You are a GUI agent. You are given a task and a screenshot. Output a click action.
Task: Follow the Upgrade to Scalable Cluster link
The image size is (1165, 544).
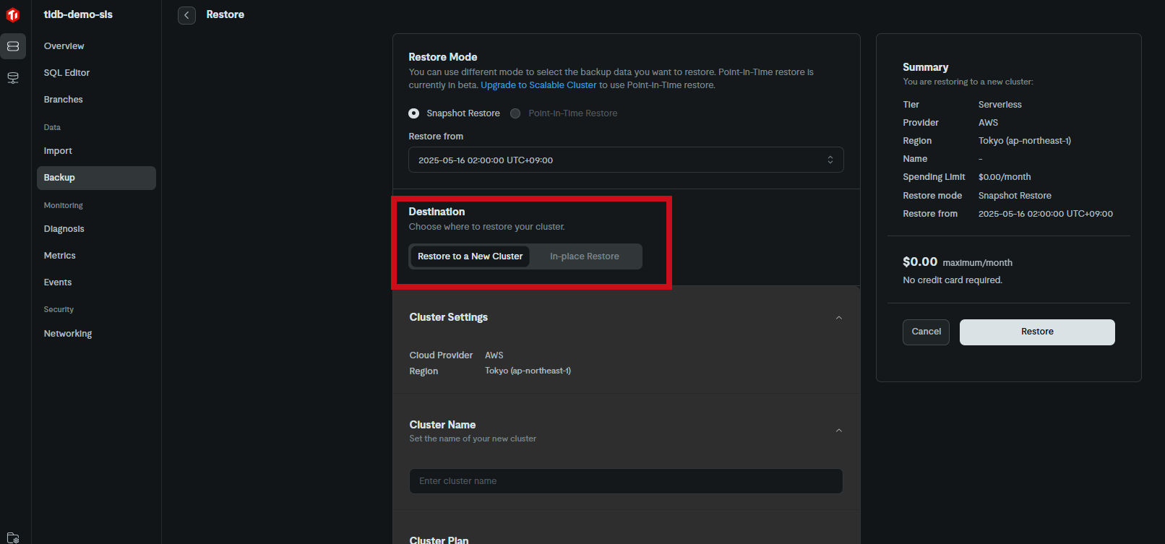click(538, 85)
